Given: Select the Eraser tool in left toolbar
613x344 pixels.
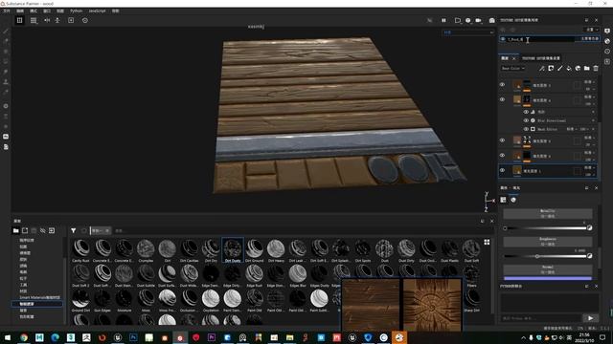Looking at the screenshot, I should click(6, 41).
